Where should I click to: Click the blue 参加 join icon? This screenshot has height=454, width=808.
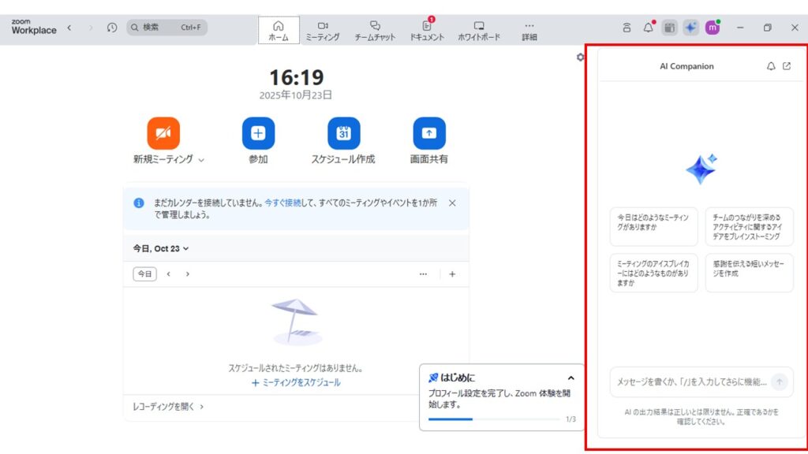[258, 133]
